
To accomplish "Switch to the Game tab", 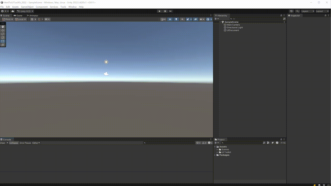I will (18, 16).
